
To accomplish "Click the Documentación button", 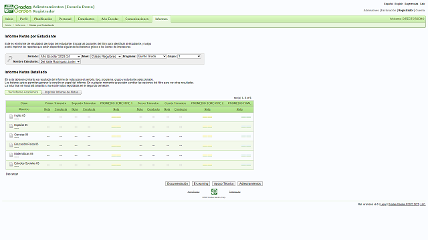I will pyautogui.click(x=177, y=184).
